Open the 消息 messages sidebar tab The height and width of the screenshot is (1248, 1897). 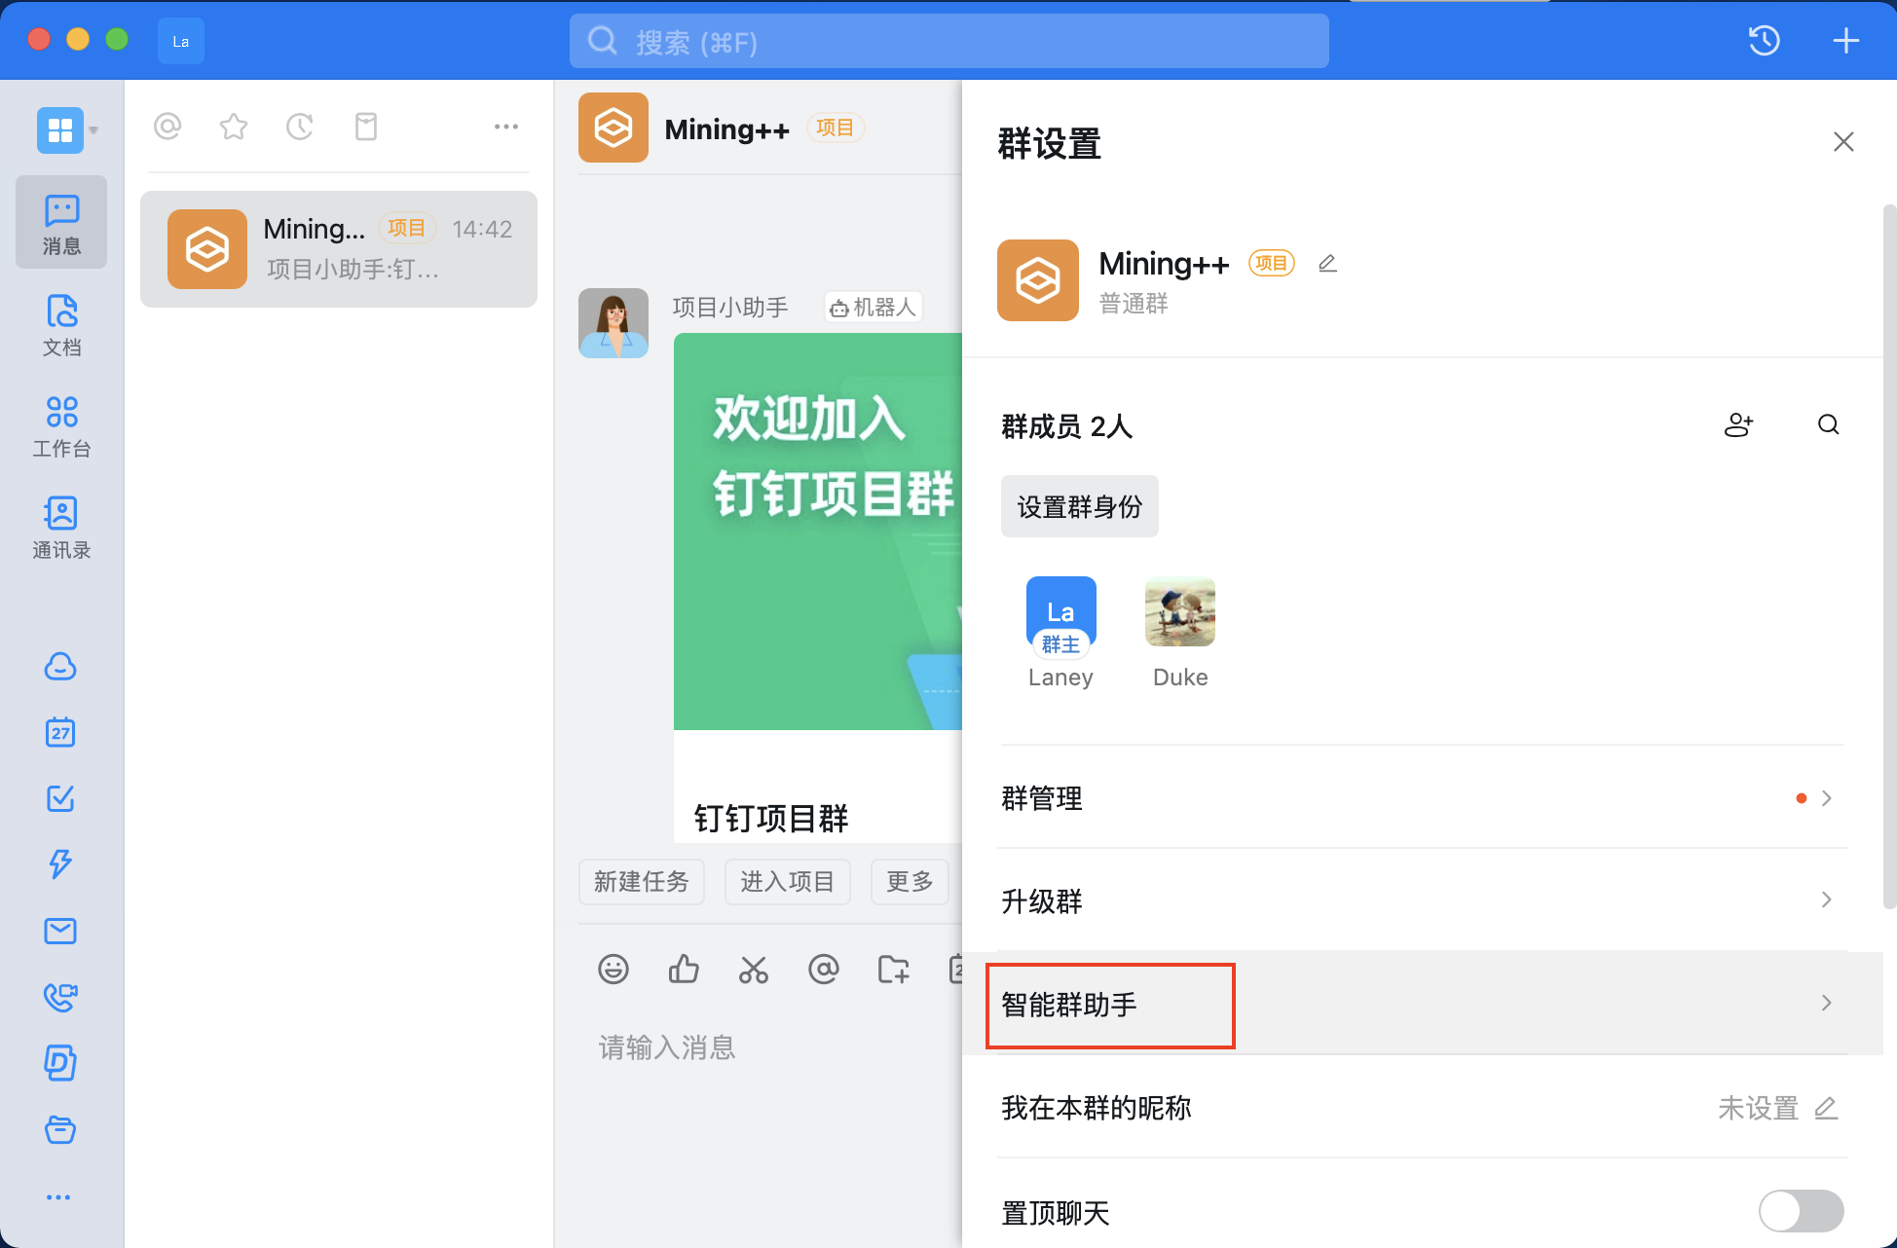tap(61, 223)
